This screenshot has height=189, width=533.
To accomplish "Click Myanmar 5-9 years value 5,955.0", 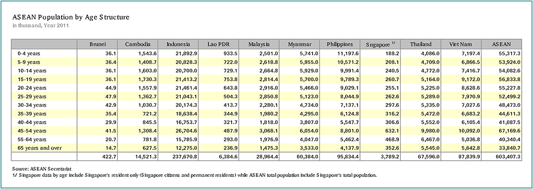I will (309, 62).
